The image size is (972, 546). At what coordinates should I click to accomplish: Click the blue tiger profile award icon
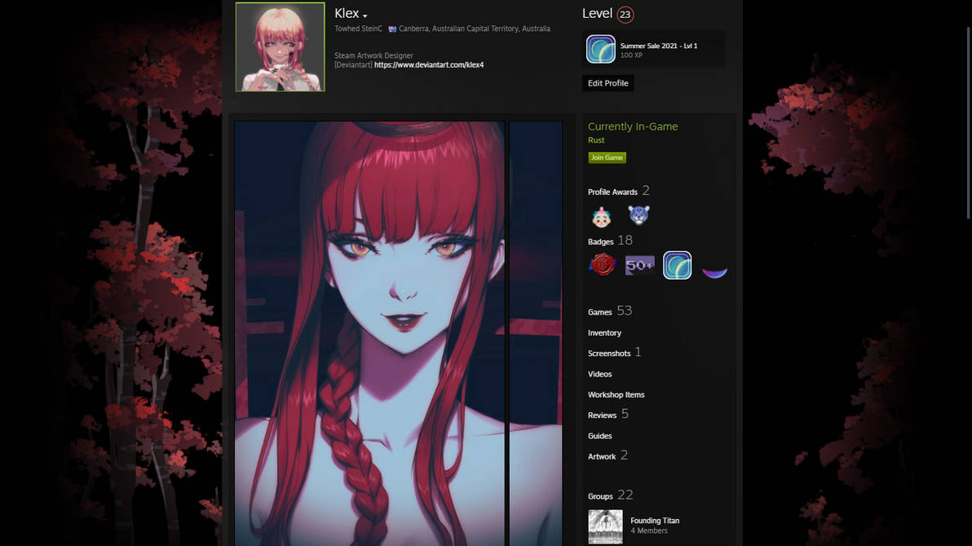638,215
